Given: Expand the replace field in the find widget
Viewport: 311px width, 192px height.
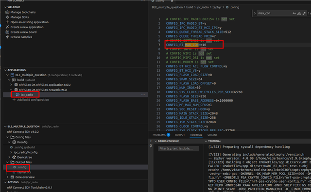Looking at the screenshot, I should [x=255, y=13].
